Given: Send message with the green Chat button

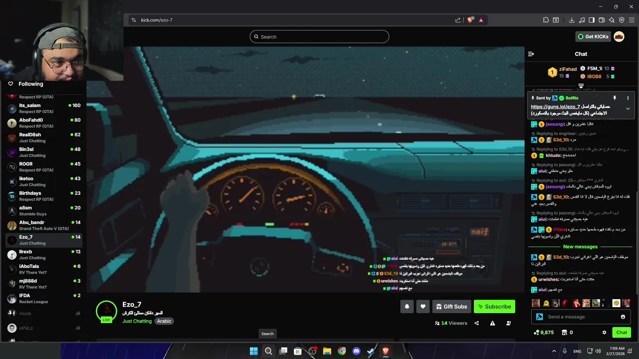Looking at the screenshot, I should tap(622, 333).
